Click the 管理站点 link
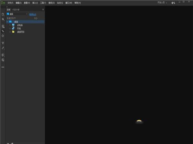 pos(33,14)
